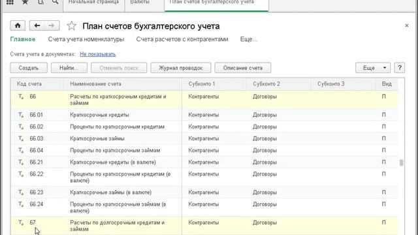Select row Краткосрочные кредиты (в валюте)
Viewport: 418px width, 235px height.
[204, 162]
